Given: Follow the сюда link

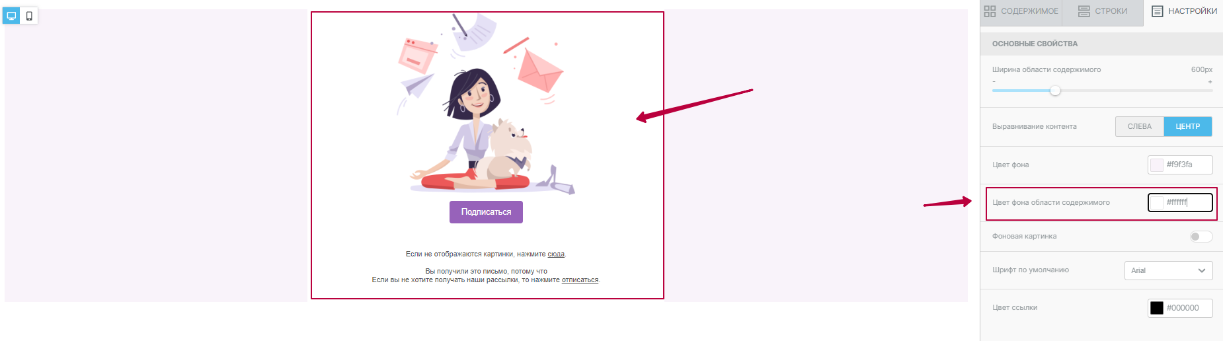Looking at the screenshot, I should pos(556,254).
